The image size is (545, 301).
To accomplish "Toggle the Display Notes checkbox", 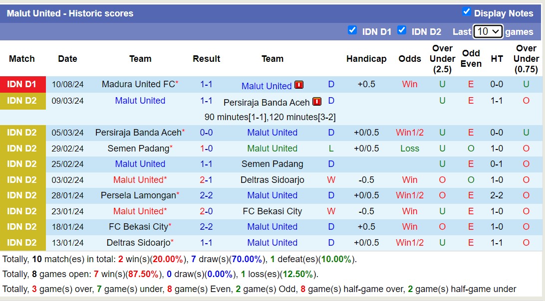I will pyautogui.click(x=467, y=12).
